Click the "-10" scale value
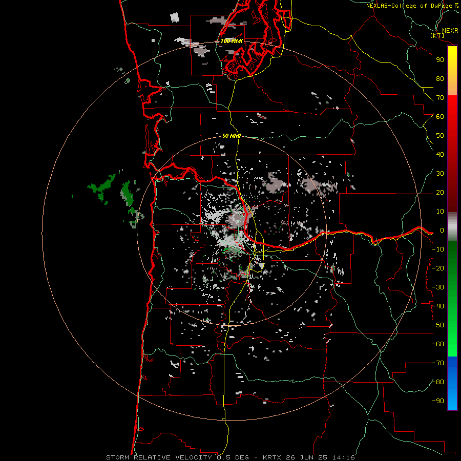Viewport: 461px width, 461px height. [438, 249]
